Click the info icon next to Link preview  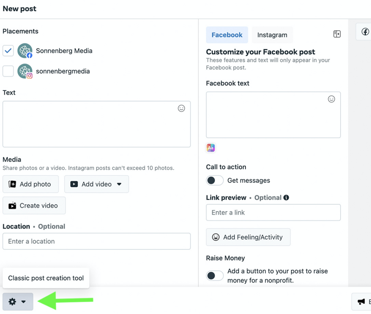[x=287, y=198]
